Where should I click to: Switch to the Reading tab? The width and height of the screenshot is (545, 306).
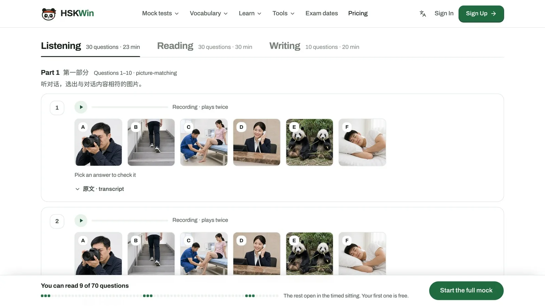click(205, 47)
